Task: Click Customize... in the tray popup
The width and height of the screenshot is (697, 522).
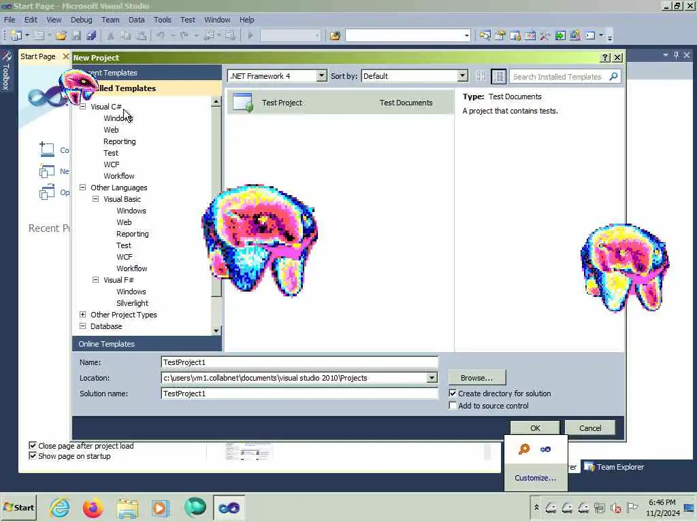Action: point(535,478)
